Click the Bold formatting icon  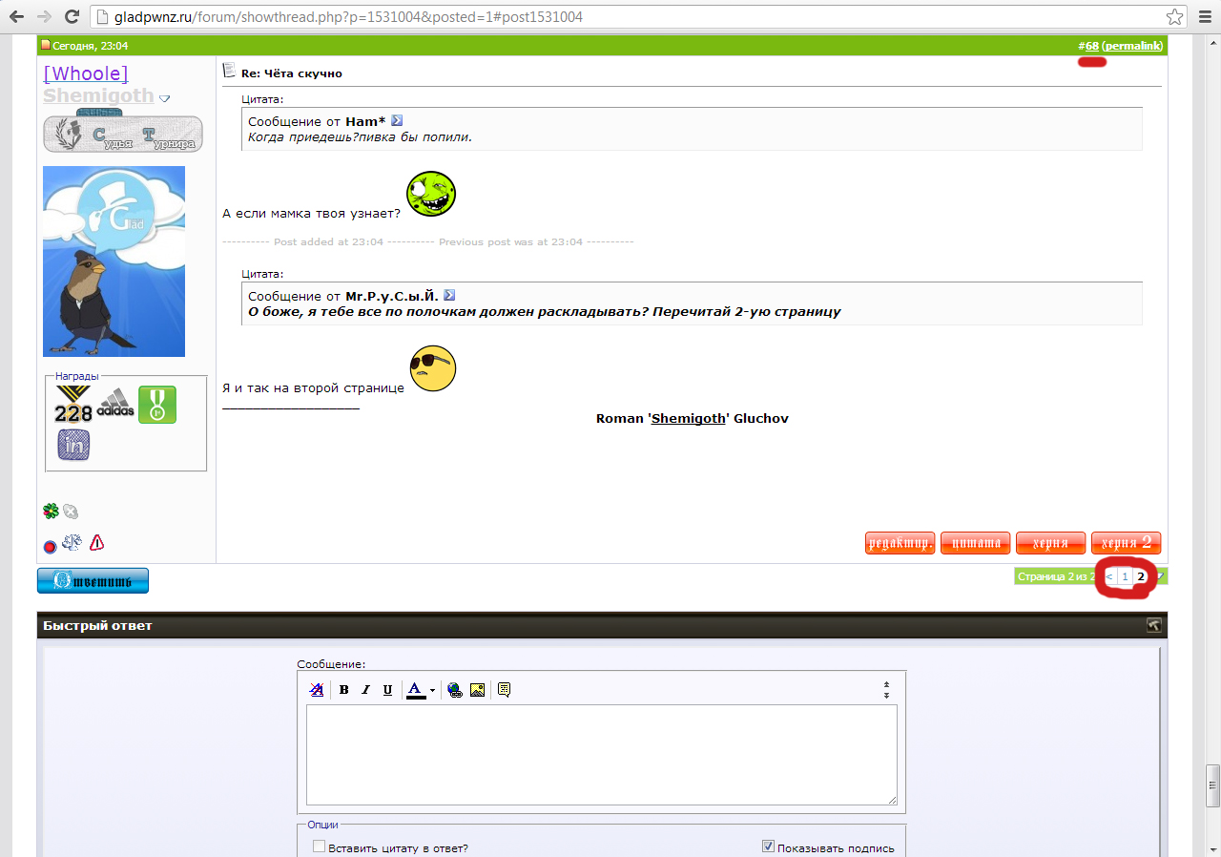(343, 690)
